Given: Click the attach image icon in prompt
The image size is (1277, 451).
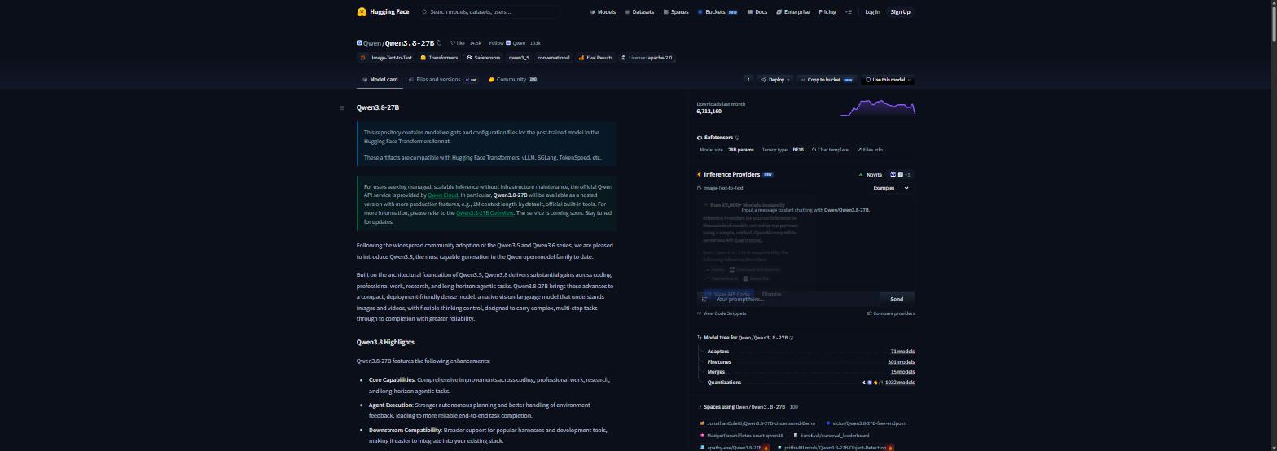Looking at the screenshot, I should (x=704, y=300).
